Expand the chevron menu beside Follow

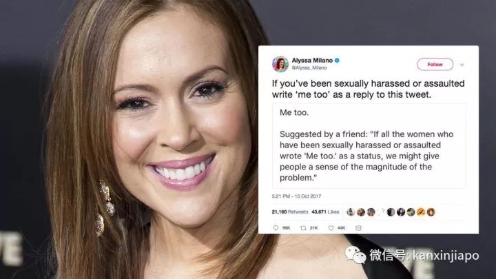coord(462,65)
